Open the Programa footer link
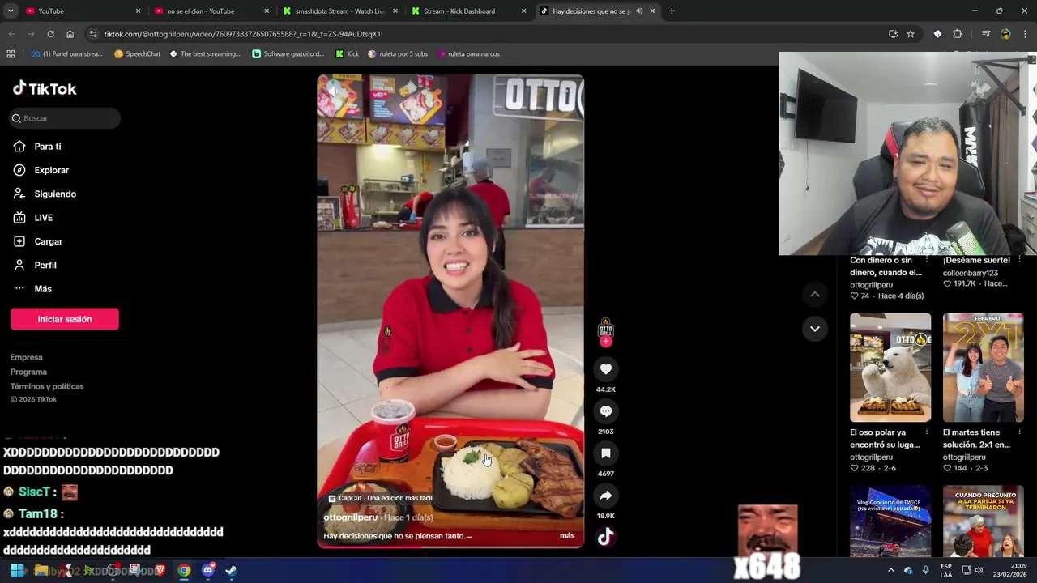 pyautogui.click(x=28, y=372)
